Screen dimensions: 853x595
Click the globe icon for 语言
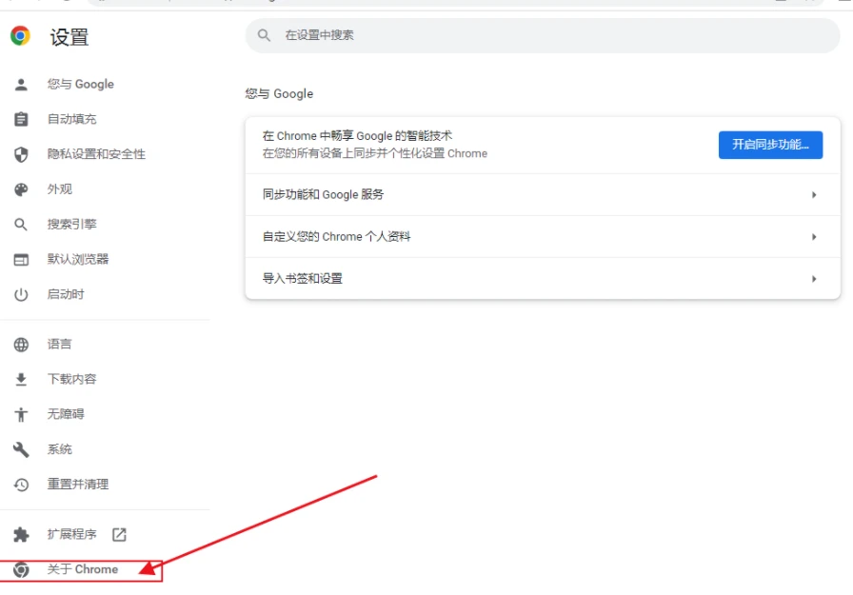tap(21, 345)
